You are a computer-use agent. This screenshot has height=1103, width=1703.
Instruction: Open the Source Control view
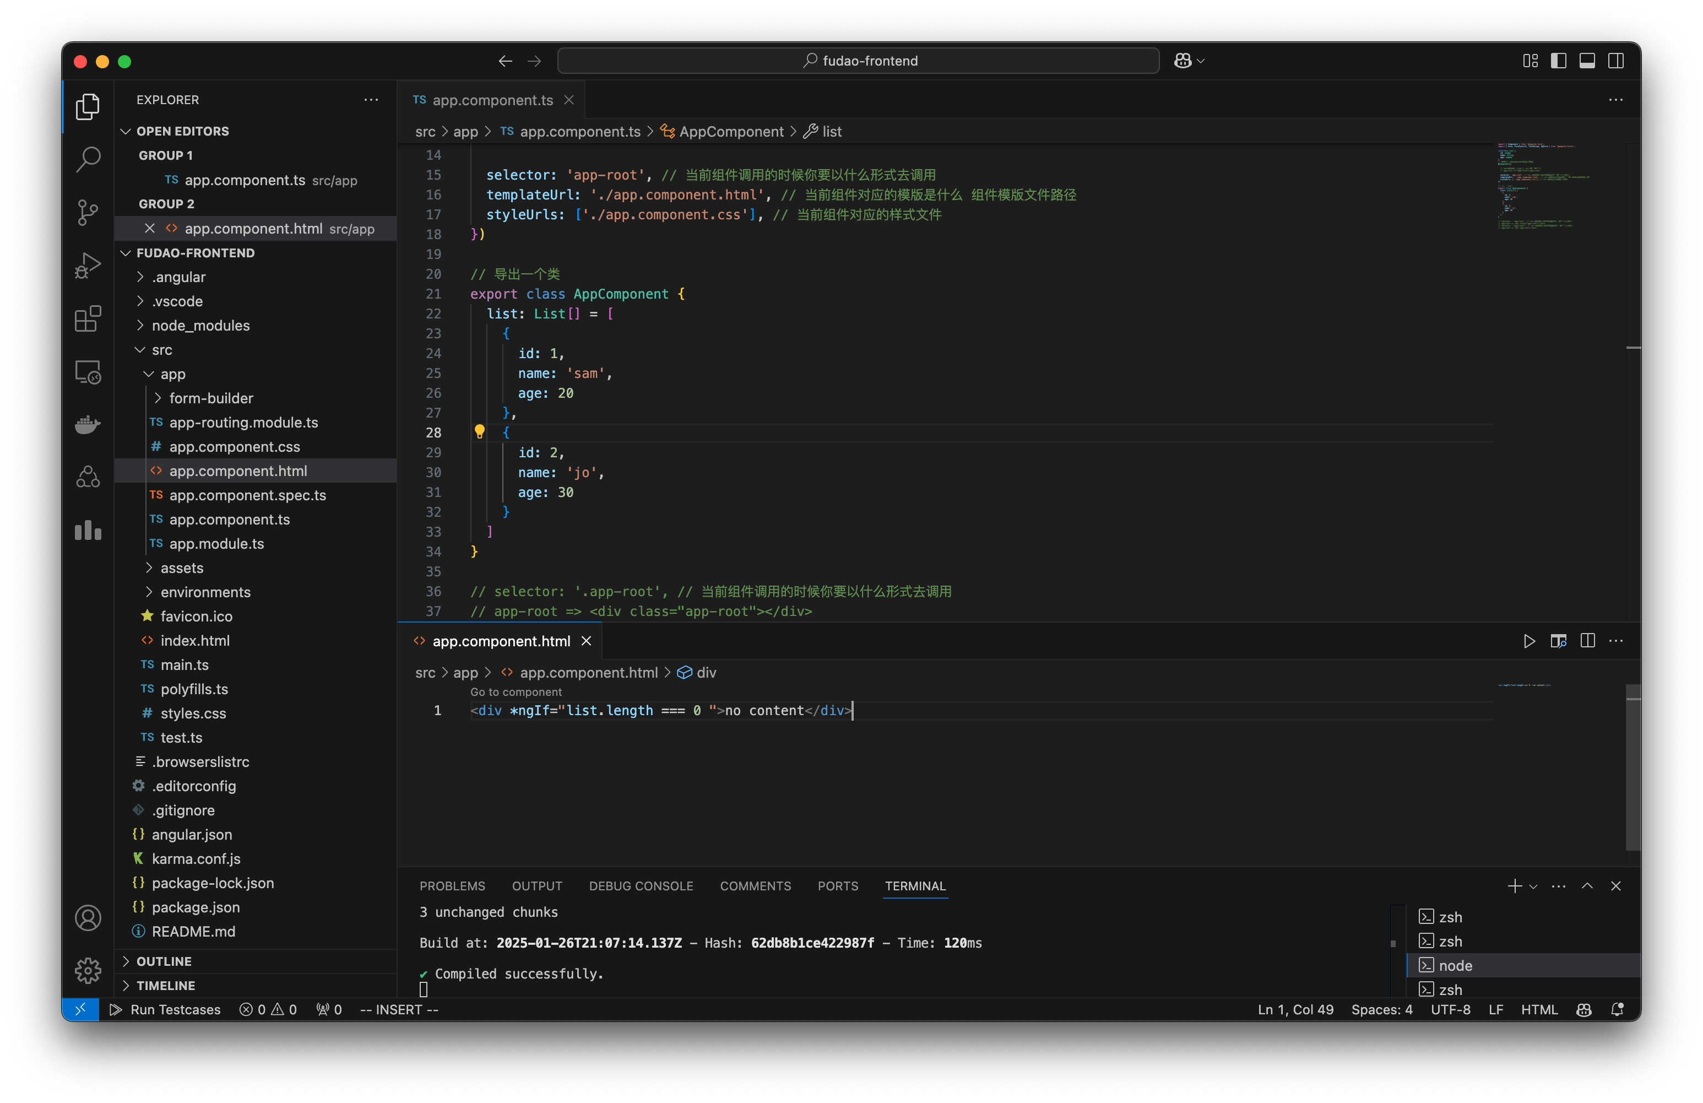coord(88,213)
